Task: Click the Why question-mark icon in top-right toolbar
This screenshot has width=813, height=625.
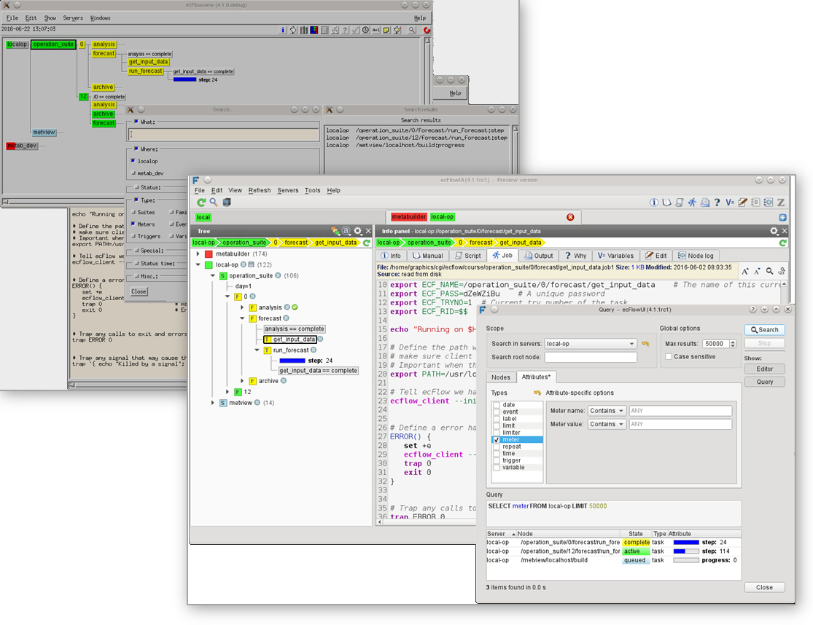Action: coord(717,203)
